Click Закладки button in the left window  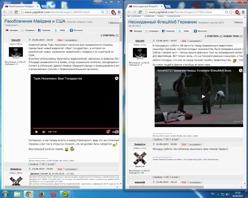pyautogui.click(x=12, y=30)
